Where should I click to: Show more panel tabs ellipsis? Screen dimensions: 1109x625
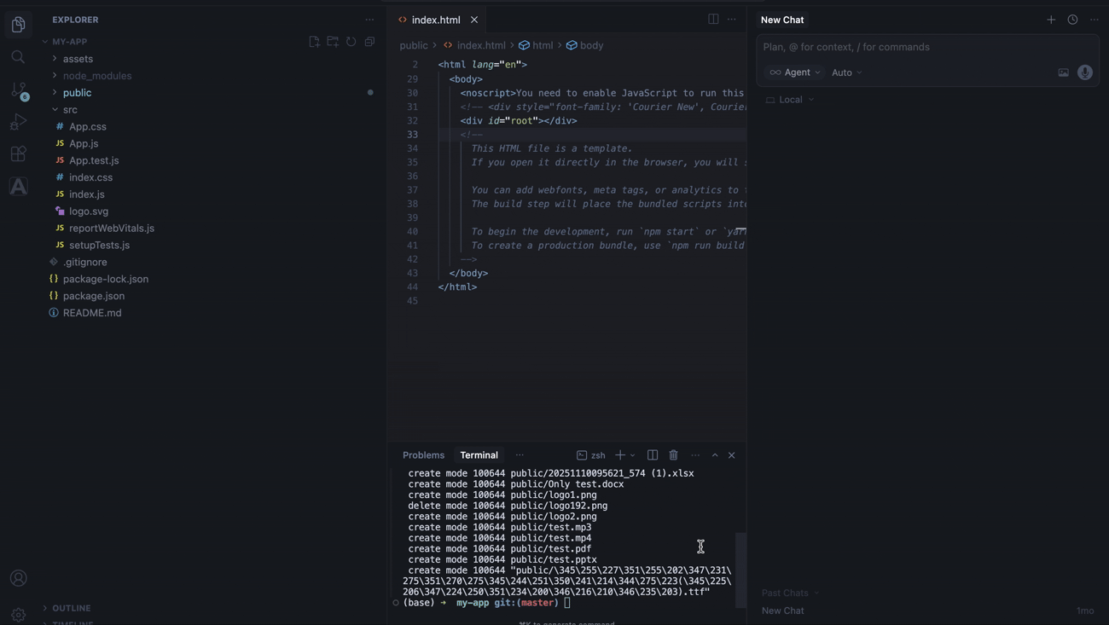[x=520, y=455]
